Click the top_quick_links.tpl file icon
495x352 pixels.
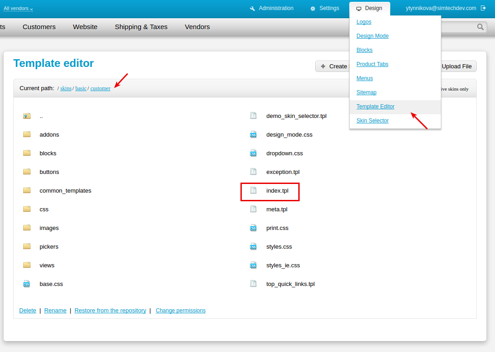pos(253,284)
